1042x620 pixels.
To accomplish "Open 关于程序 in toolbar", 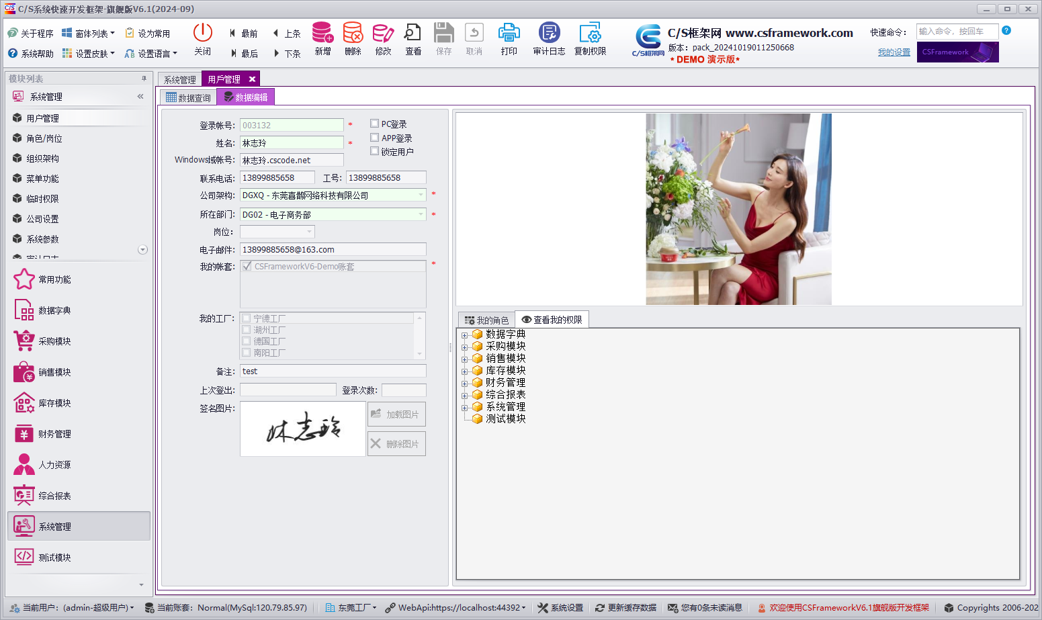I will tap(31, 34).
